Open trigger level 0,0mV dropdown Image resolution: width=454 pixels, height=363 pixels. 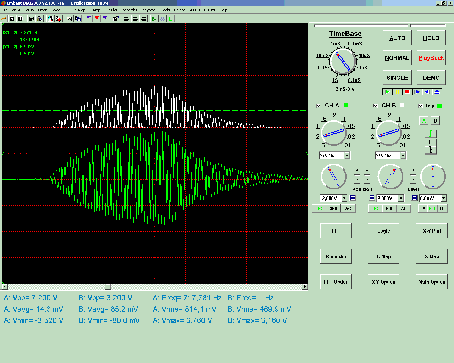point(443,198)
